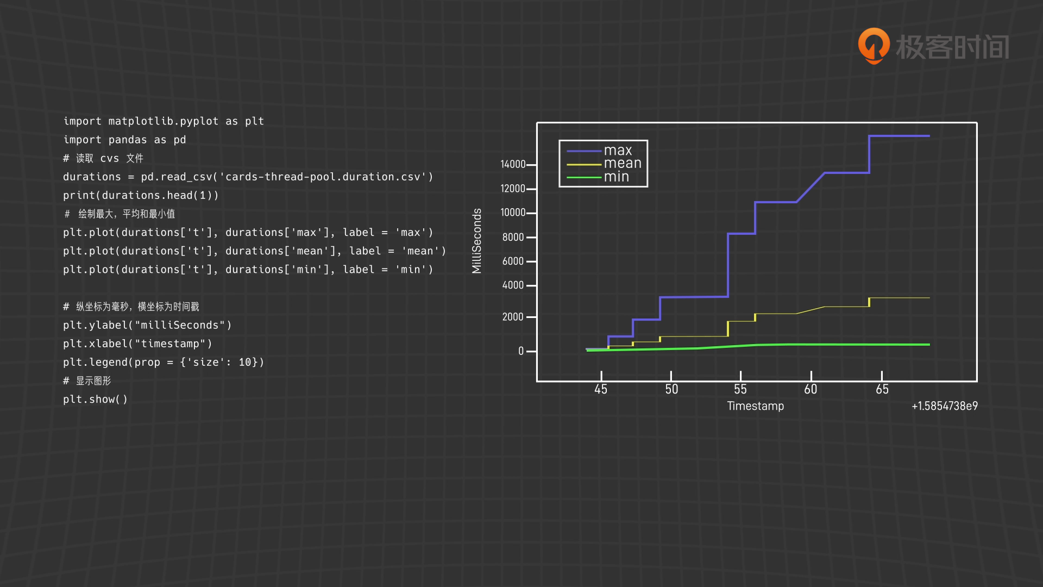
Task: Click the 'max' legend entry
Action: (x=618, y=151)
